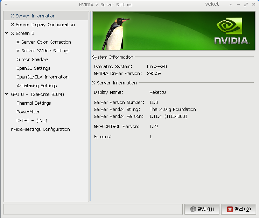Viewport: 259px width, 218px height.
Task: Open PowerMizer page
Action: click(28, 112)
